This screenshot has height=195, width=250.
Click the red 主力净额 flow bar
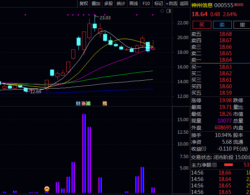229,165
